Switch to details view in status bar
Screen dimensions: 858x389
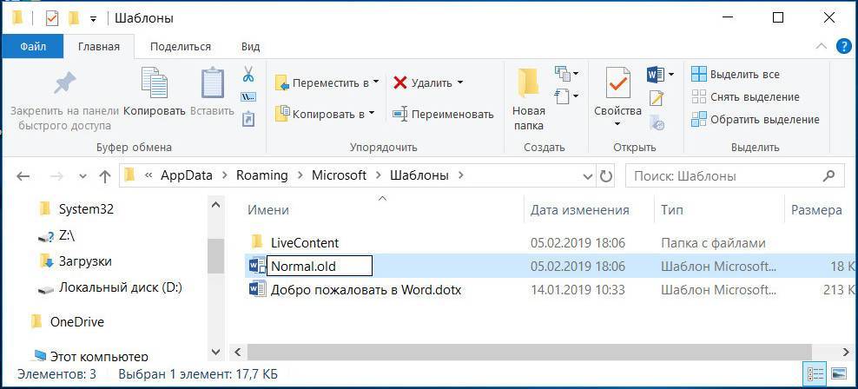coord(817,374)
